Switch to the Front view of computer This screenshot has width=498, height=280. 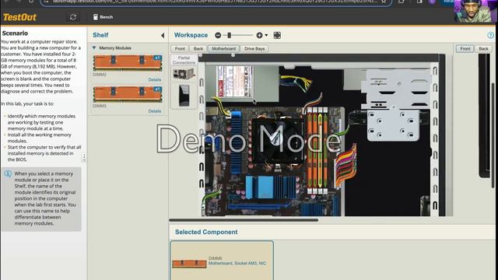point(180,48)
